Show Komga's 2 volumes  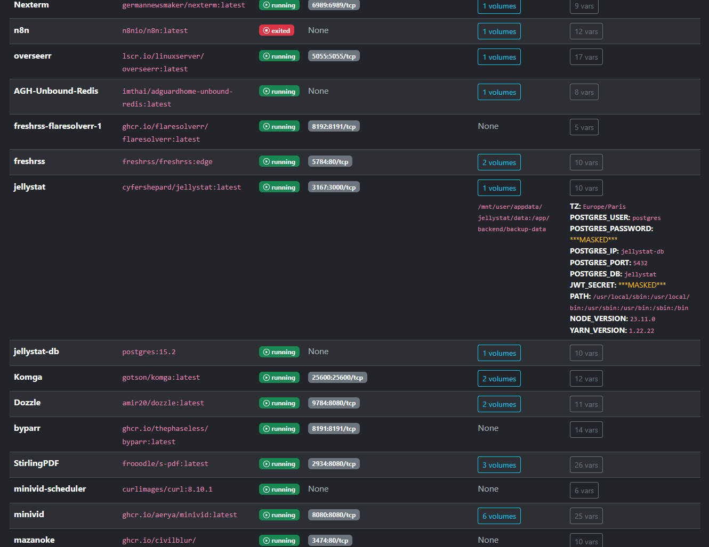tap(499, 379)
